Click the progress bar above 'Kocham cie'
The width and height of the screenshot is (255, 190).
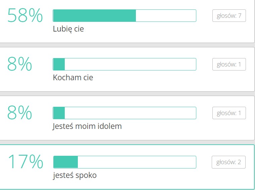(x=124, y=64)
